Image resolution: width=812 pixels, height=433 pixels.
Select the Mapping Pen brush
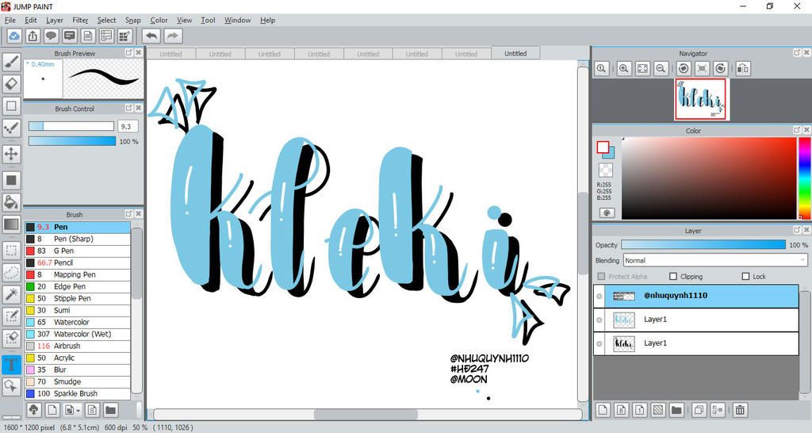click(x=78, y=274)
